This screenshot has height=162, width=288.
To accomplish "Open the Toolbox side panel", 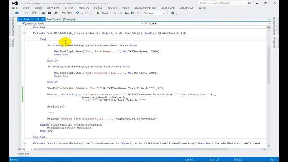I will pos(13,43).
